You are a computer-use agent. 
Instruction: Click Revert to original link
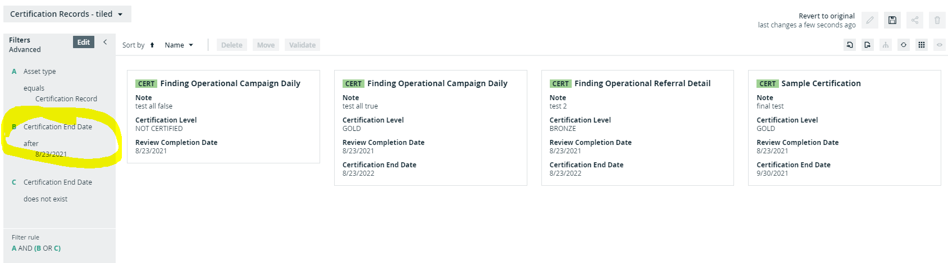click(x=827, y=16)
